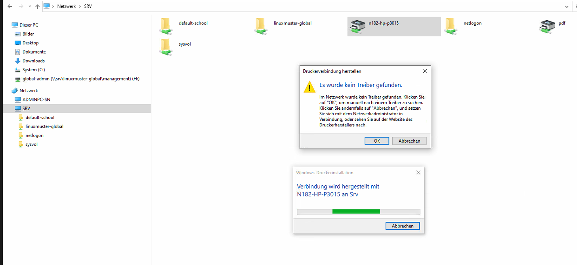
Task: Close the Windows-Druckerinstallation dialog
Action: pos(418,173)
